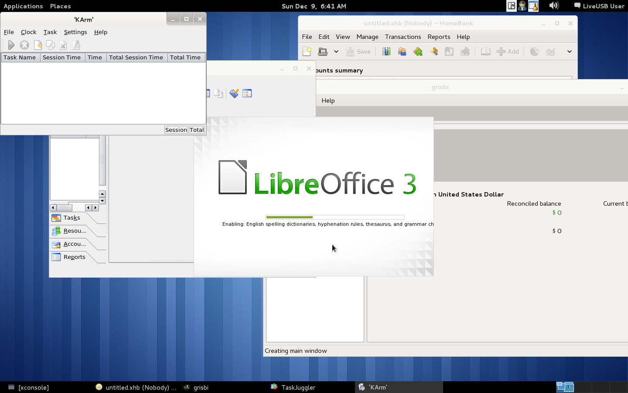Click the paintbrush checkmark icon in hidden toolbar
This screenshot has height=393, width=628.
point(234,93)
